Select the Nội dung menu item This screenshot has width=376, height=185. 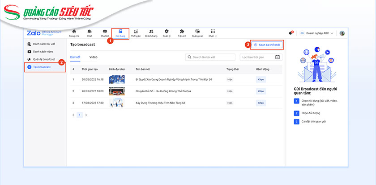(x=120, y=33)
